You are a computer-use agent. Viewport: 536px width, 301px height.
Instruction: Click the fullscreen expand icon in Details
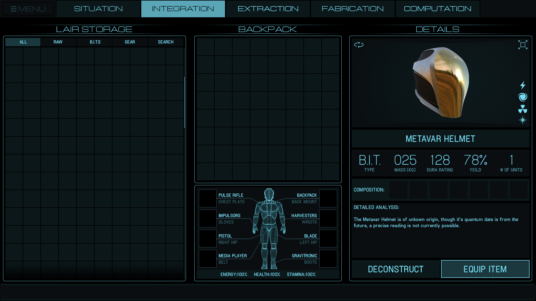pos(523,45)
